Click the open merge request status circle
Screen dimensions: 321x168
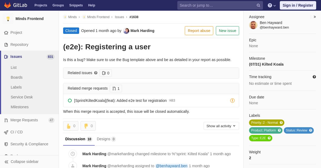tap(70, 101)
